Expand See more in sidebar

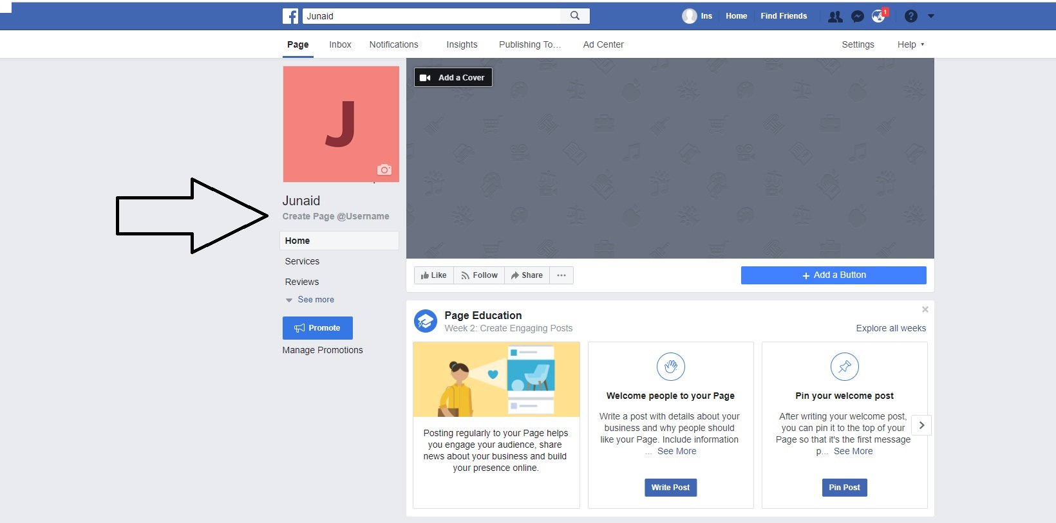click(x=310, y=300)
